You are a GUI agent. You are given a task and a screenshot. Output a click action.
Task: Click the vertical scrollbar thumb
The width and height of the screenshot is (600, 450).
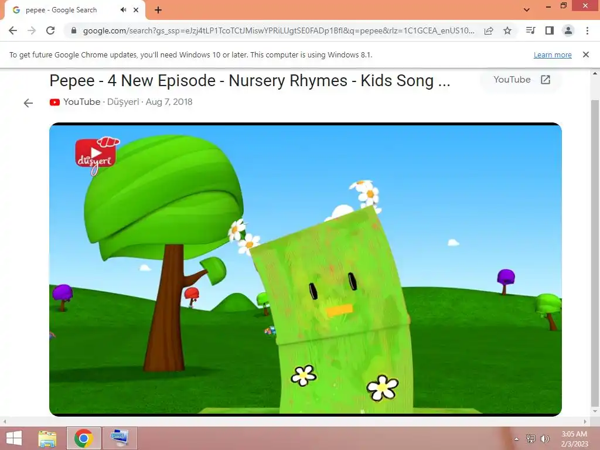(x=595, y=253)
